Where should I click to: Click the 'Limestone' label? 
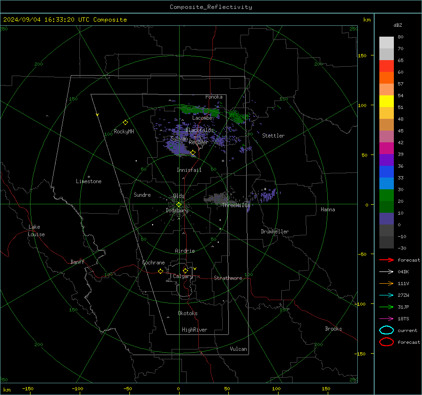89,181
